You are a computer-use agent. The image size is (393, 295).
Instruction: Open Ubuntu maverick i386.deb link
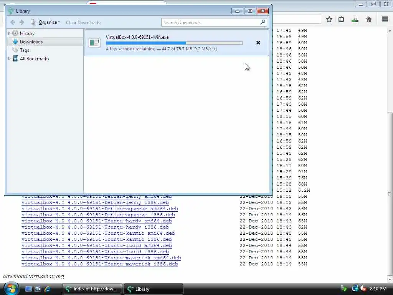[x=99, y=264]
